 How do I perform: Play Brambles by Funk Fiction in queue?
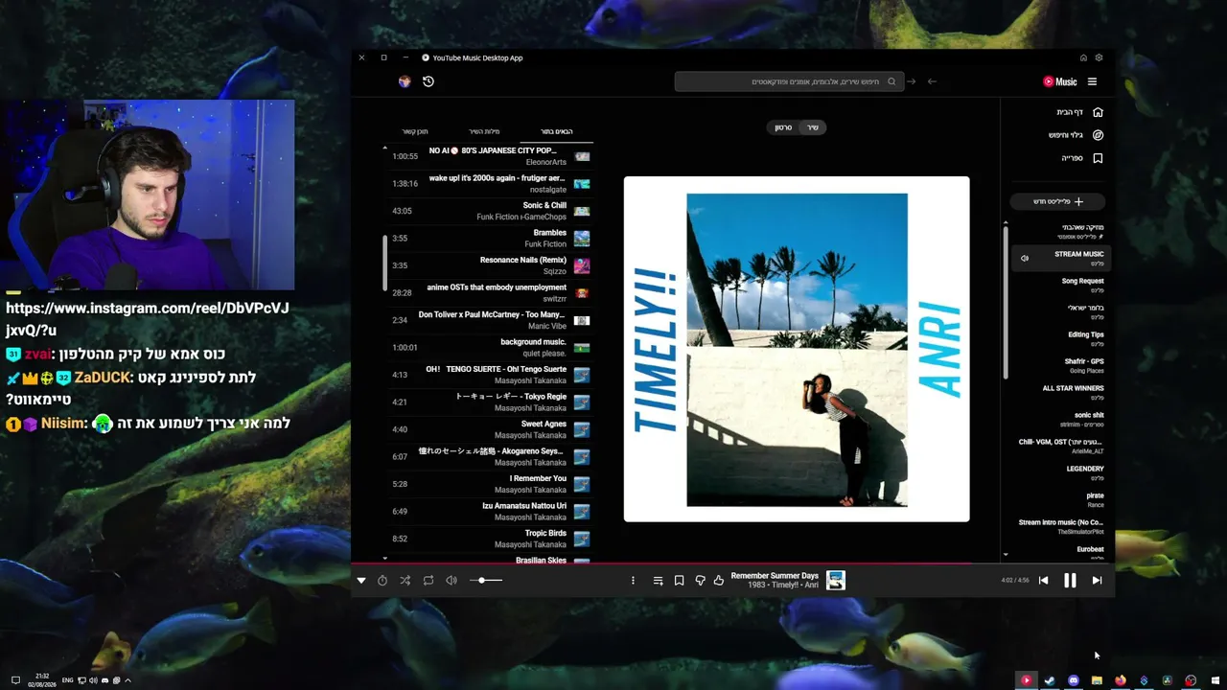(x=490, y=238)
